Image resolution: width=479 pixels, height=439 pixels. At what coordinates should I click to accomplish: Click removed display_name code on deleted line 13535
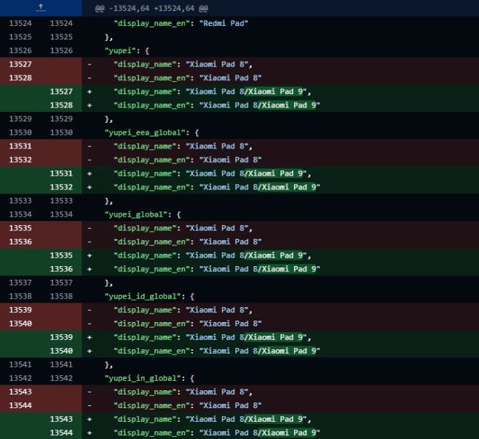click(183, 228)
